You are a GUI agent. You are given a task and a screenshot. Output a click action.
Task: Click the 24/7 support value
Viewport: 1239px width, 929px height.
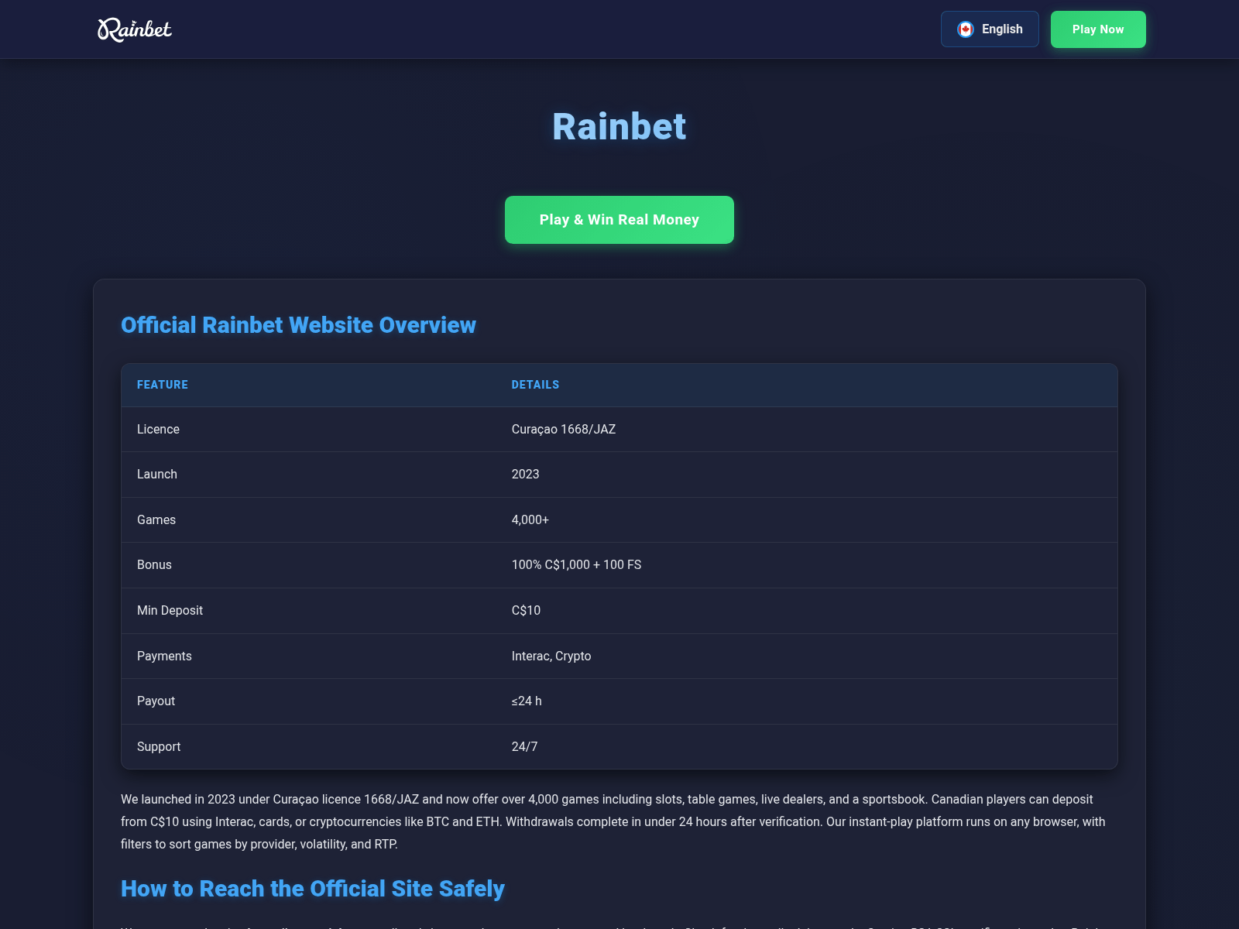pyautogui.click(x=524, y=747)
